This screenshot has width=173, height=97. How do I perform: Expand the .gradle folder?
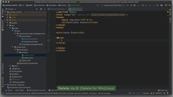[x=8, y=15]
